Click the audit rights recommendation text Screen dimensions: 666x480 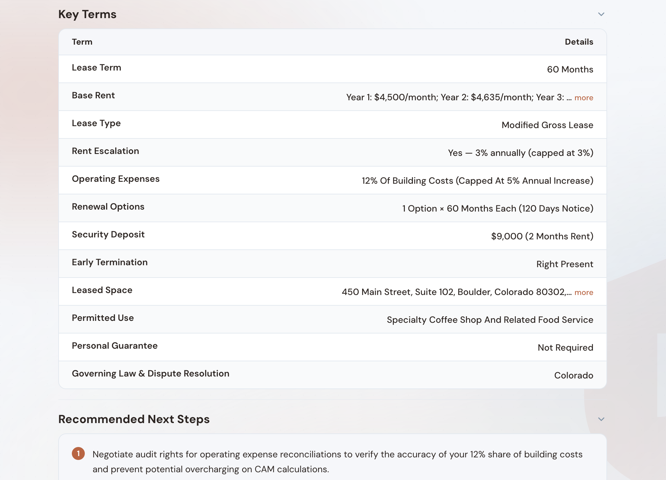pos(337,462)
